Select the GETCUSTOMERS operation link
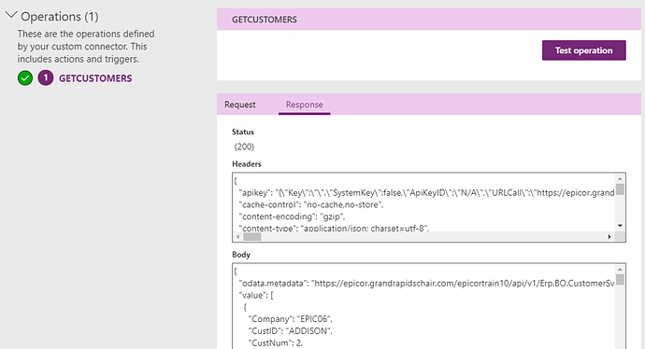 tap(95, 78)
